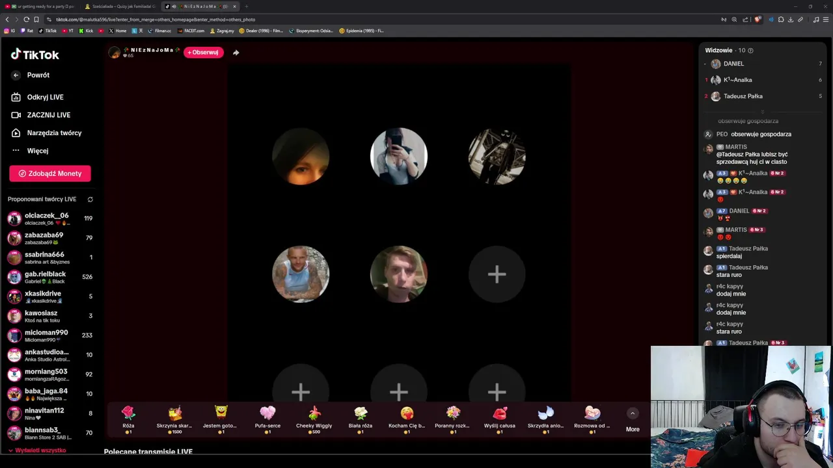
Task: Expand More gifts
Action: 633,420
